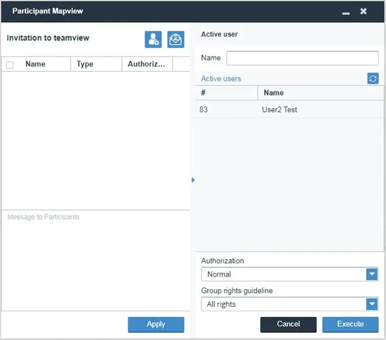Tick the select-all checkbox in table header

pyautogui.click(x=10, y=65)
